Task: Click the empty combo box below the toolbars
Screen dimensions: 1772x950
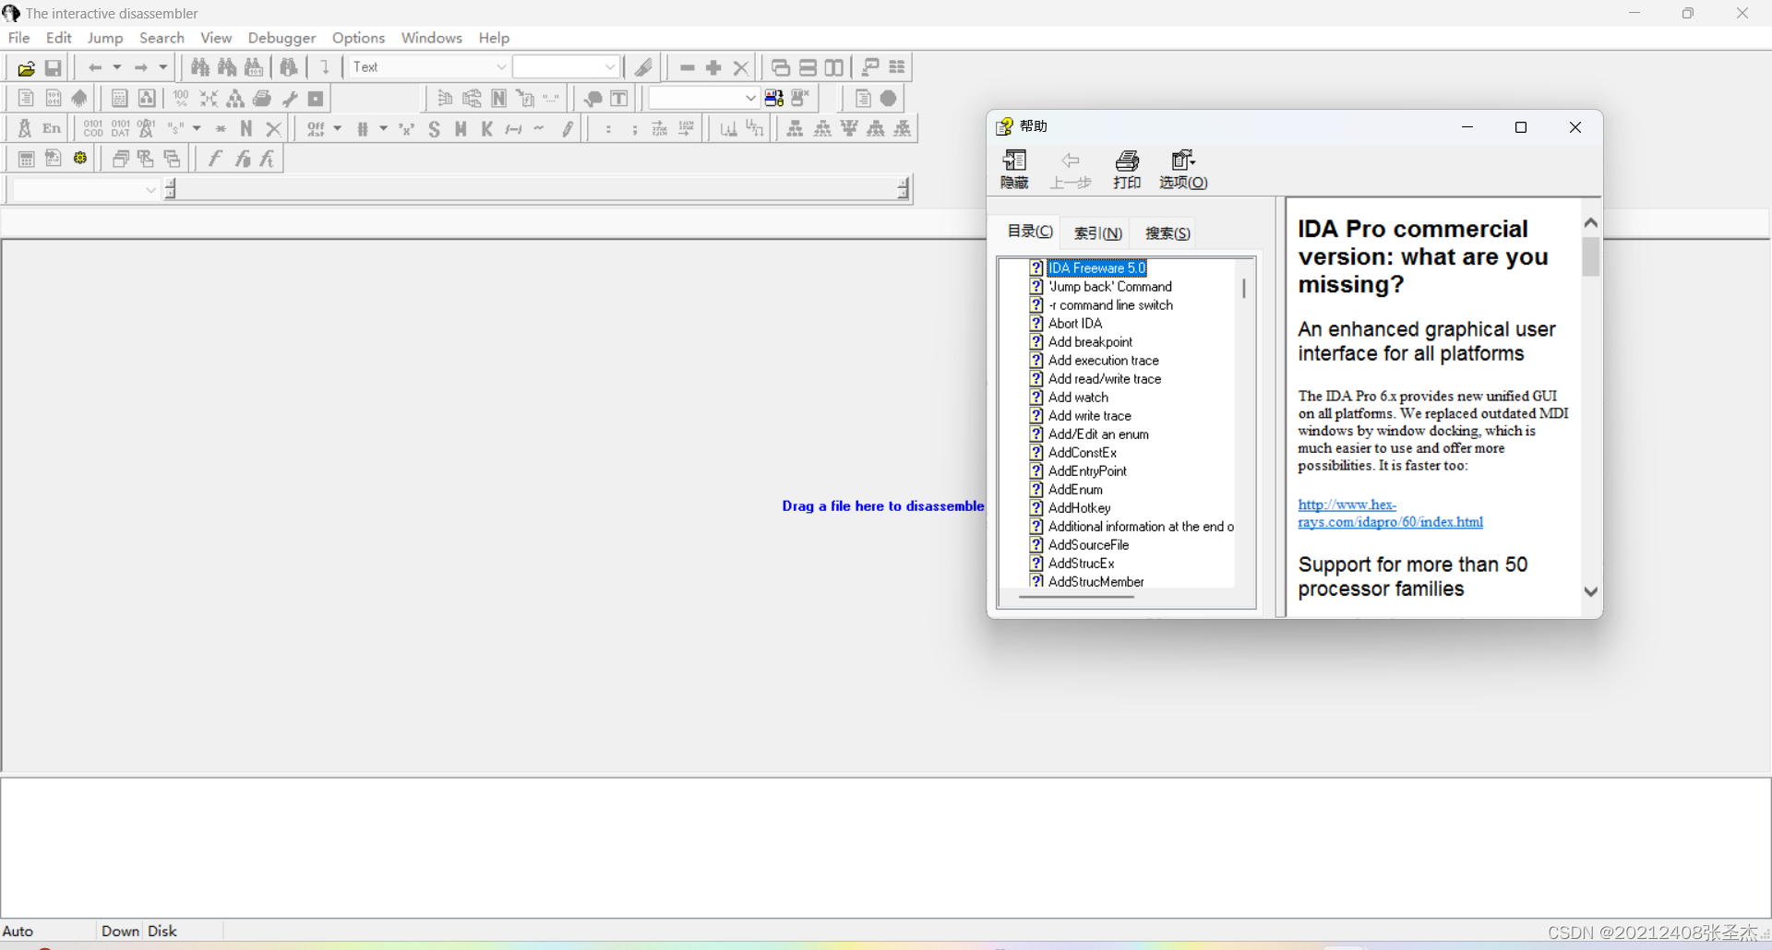Action: point(86,190)
